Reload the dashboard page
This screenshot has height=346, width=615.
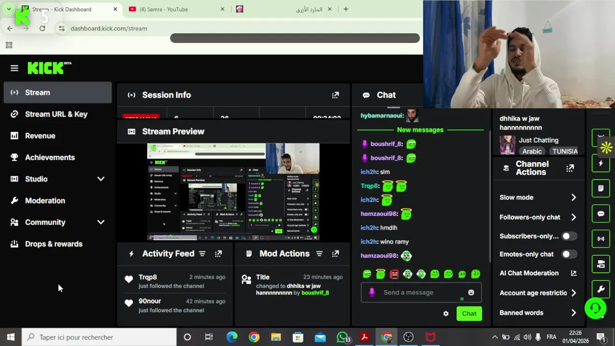click(x=42, y=28)
